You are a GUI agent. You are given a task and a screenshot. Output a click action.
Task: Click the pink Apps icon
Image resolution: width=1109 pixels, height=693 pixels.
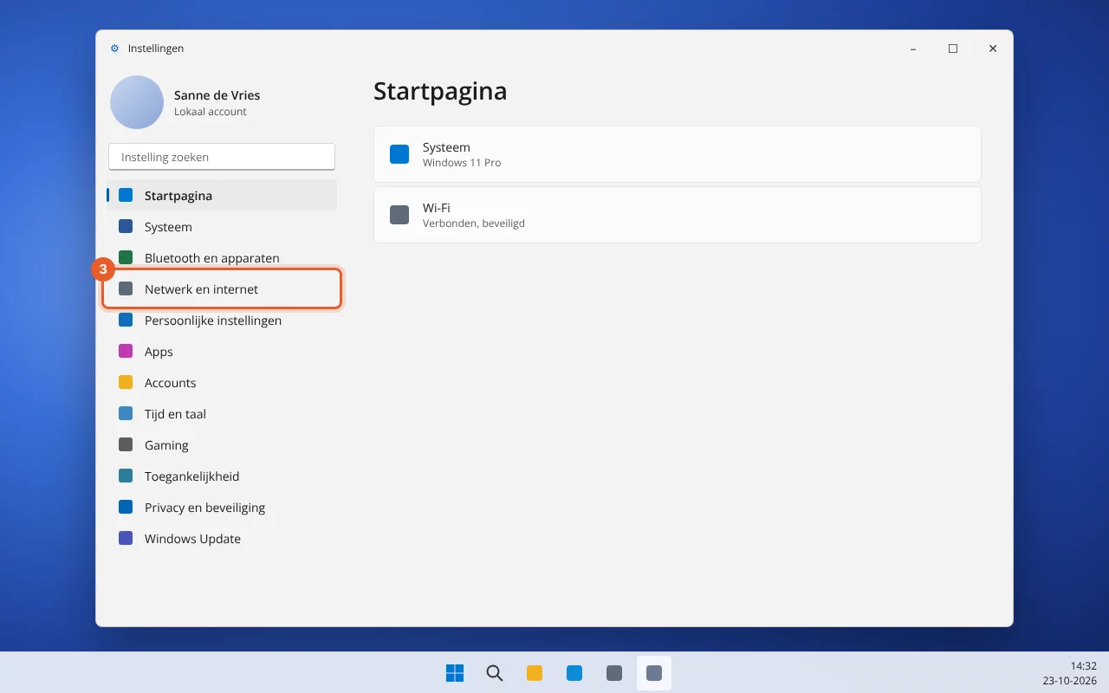[126, 352]
